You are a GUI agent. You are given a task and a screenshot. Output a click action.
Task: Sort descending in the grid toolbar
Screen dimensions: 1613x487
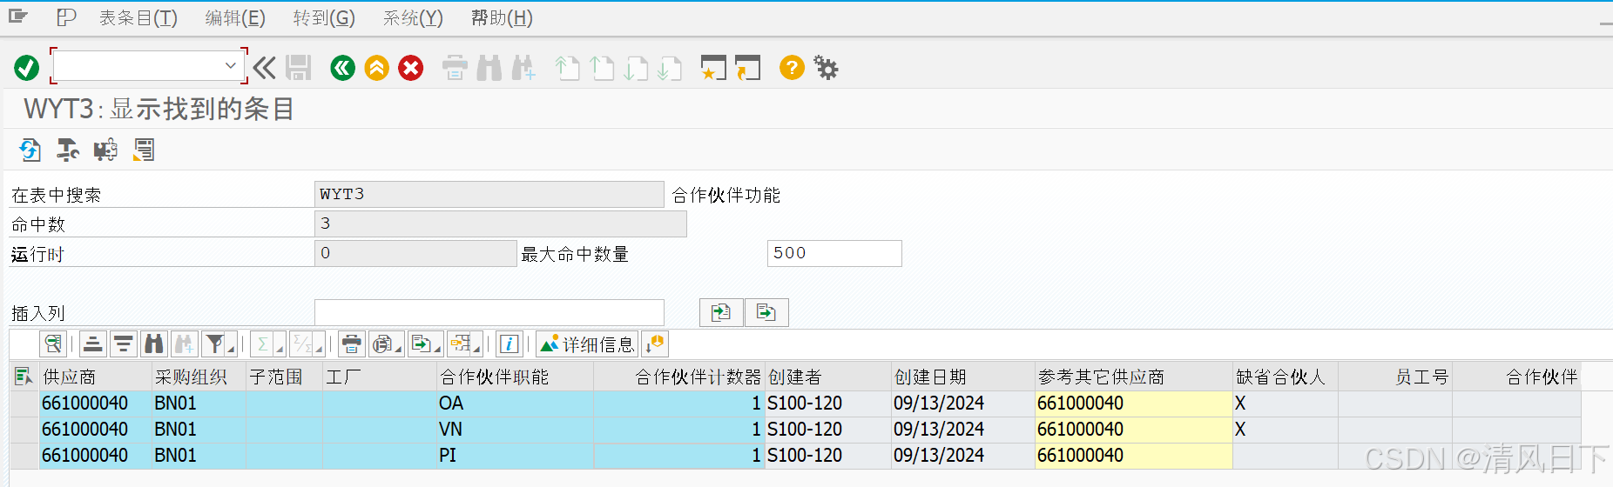tap(124, 344)
